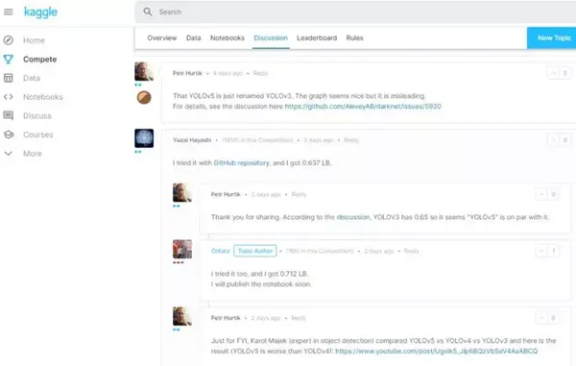
Task: Select the Discussion tab
Action: tap(271, 37)
